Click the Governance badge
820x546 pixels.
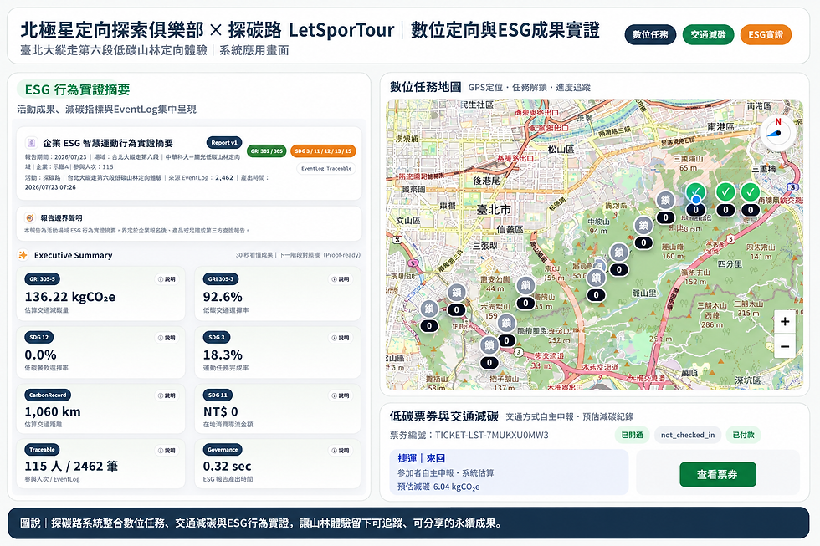[223, 449]
